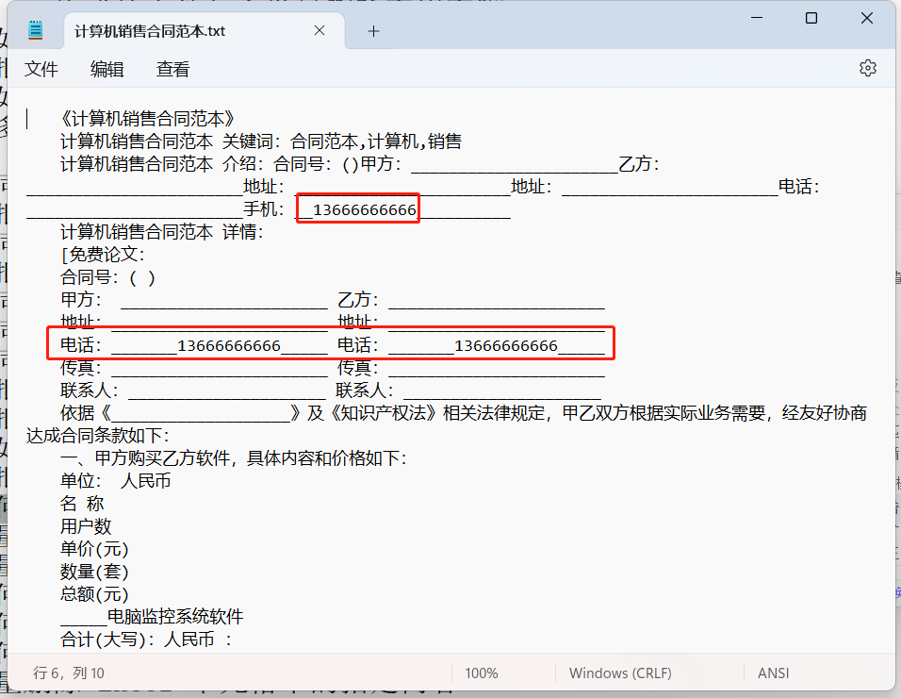Open the 编辑 menu
The image size is (901, 698).
tap(106, 69)
